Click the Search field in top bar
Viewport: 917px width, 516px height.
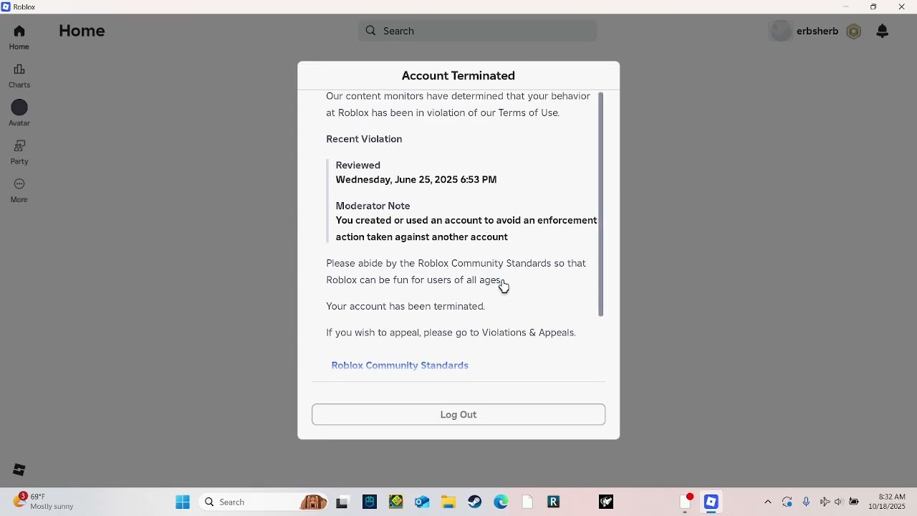click(x=477, y=31)
